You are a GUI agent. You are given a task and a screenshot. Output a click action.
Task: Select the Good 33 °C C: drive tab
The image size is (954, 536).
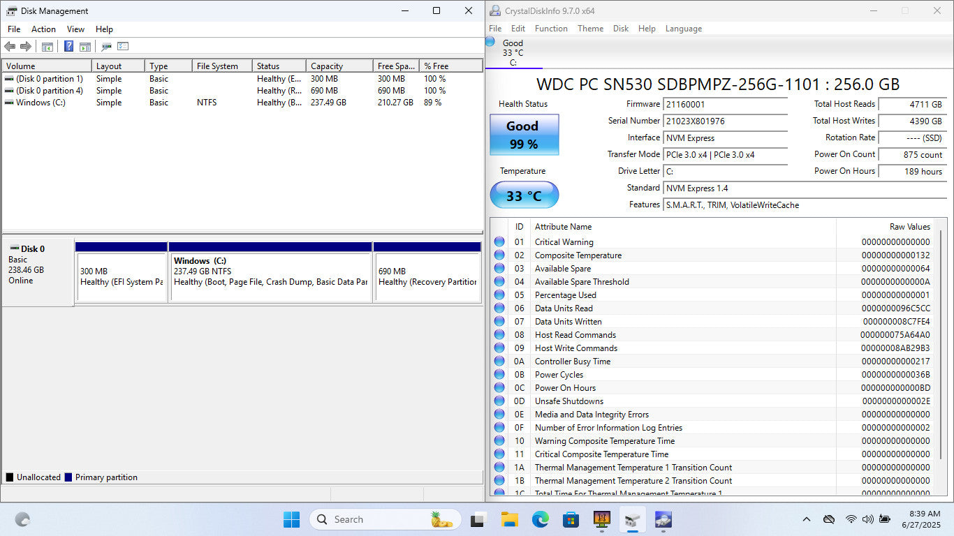[513, 53]
